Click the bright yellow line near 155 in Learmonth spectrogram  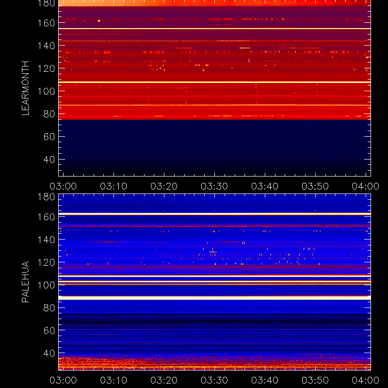coord(214,29)
